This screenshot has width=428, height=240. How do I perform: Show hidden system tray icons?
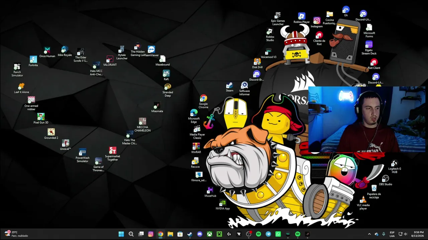(x=369, y=234)
